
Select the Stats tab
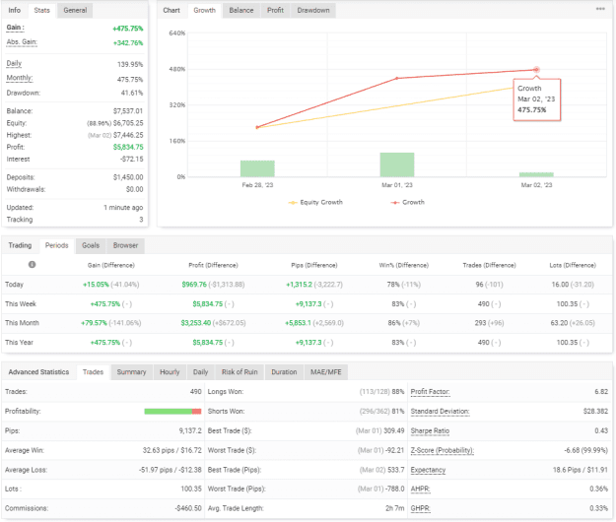click(41, 10)
